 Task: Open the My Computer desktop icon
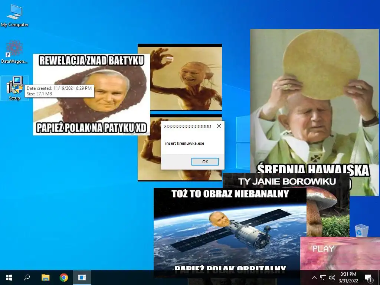pos(14,16)
